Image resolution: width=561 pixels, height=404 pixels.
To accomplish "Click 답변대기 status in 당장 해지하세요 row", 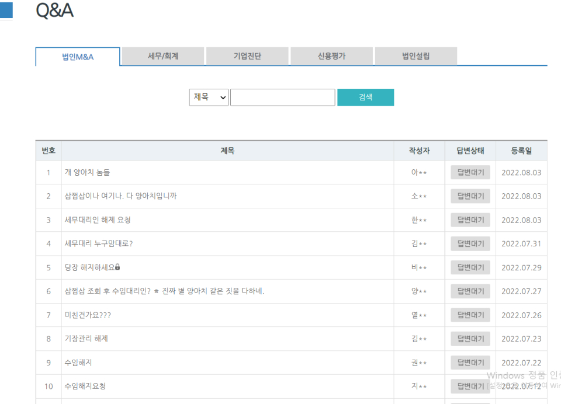I will [x=470, y=267].
